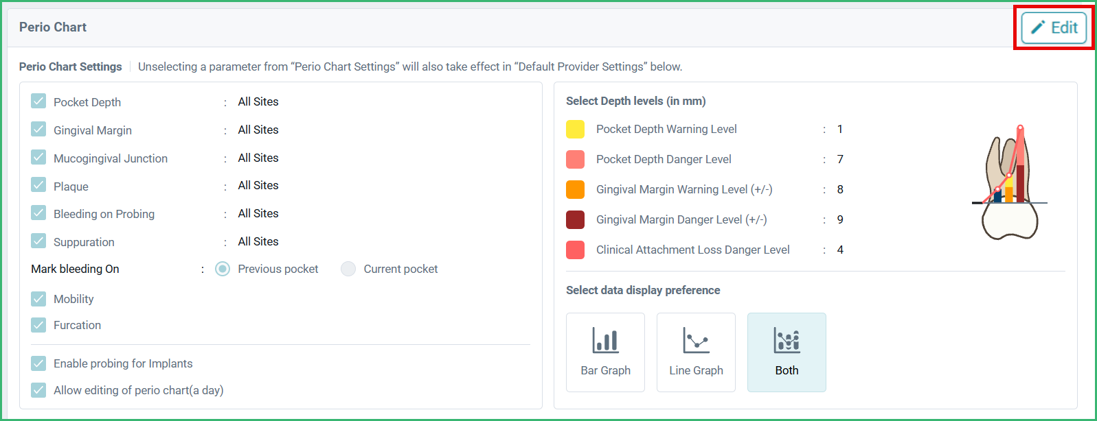1097x421 pixels.
Task: Click the tooth probing depth illustration
Action: 1010,182
